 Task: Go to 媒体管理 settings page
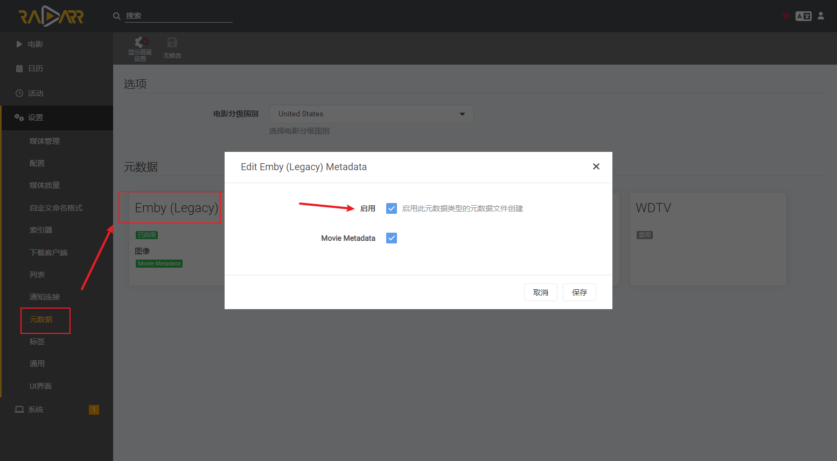pyautogui.click(x=45, y=141)
